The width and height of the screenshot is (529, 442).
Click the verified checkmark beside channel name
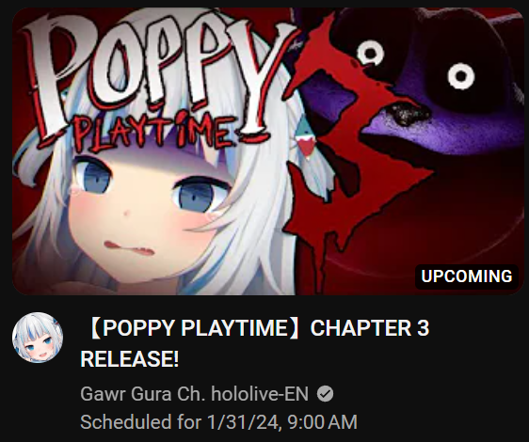click(326, 394)
